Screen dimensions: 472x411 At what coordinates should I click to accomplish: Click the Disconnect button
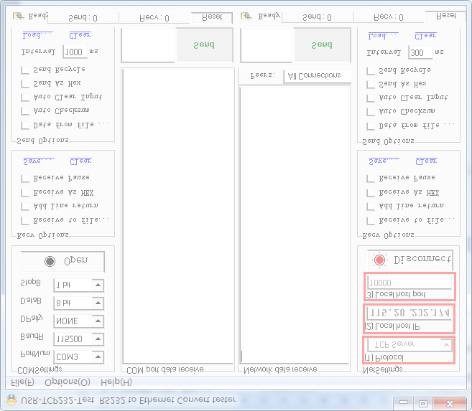tap(410, 260)
